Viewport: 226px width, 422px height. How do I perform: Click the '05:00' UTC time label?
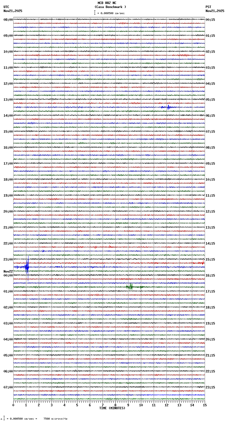tap(8, 355)
